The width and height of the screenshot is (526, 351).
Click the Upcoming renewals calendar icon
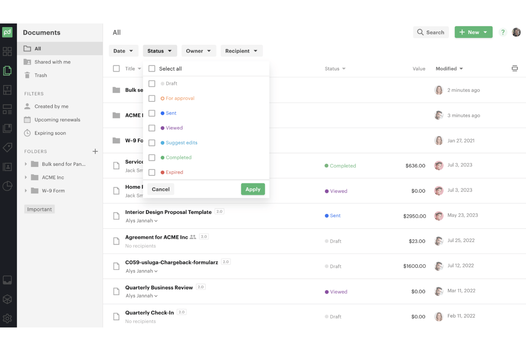tap(27, 120)
